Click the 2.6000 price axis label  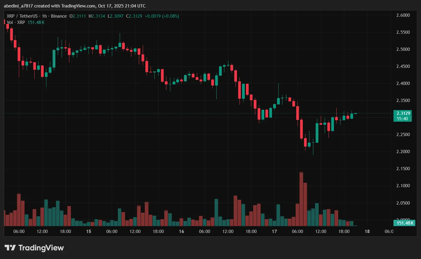click(x=403, y=15)
